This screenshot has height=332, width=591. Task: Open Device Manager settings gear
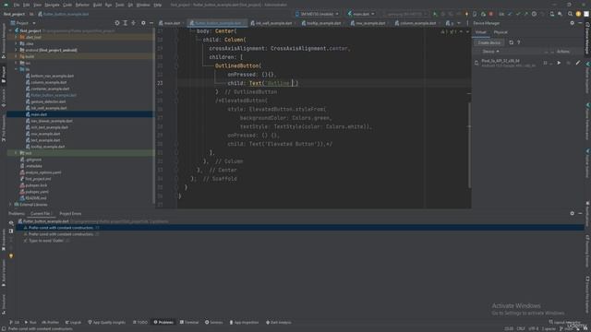pos(573,23)
